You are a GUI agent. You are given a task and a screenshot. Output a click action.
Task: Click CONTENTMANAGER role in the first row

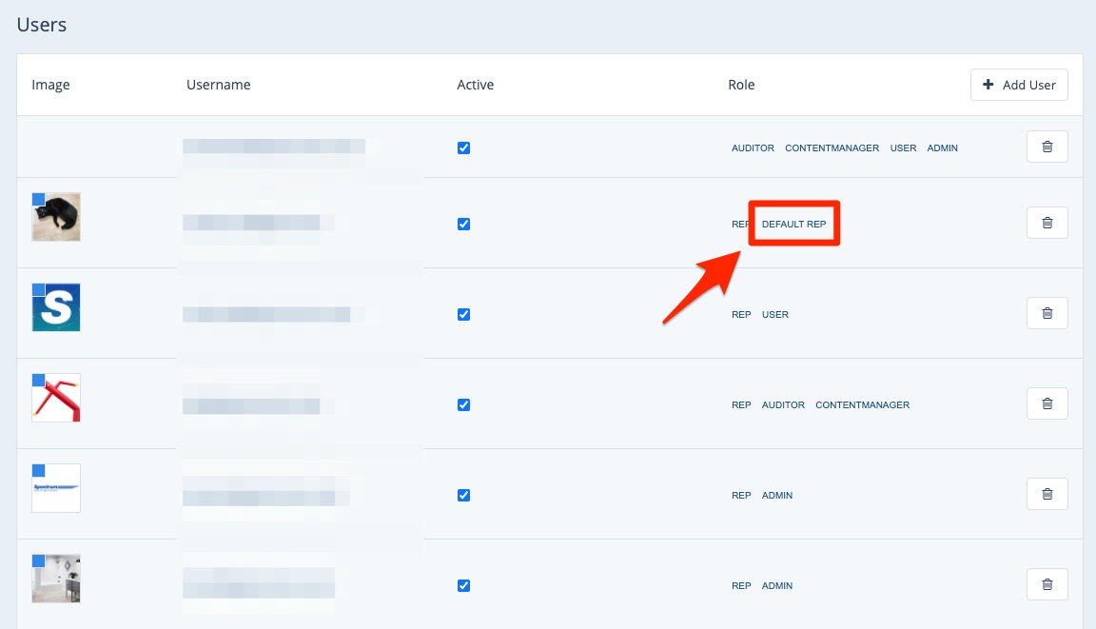click(x=832, y=148)
